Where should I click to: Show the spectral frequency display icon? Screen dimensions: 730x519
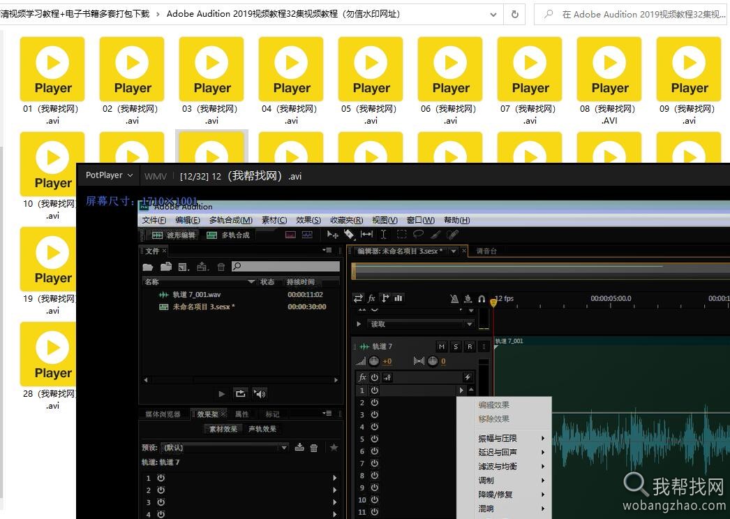point(290,235)
